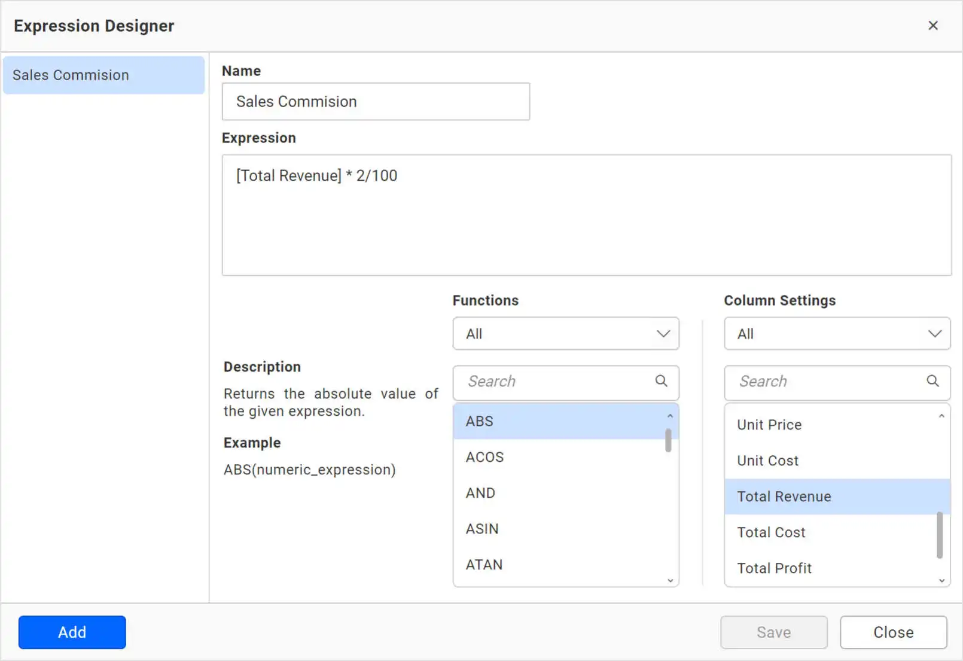
Task: Open the Column Settings filter dropdown
Action: point(837,334)
